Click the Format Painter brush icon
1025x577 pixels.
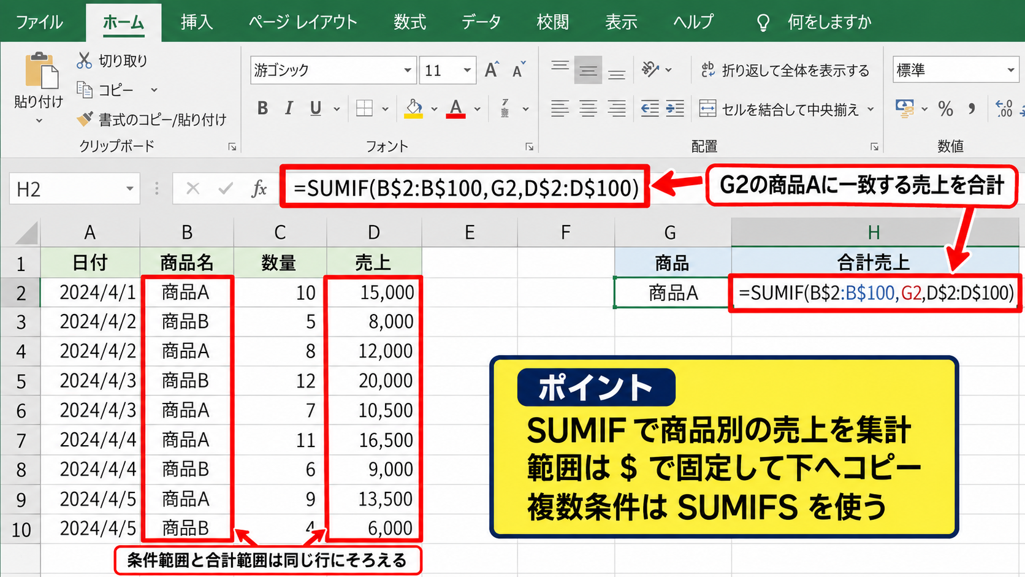pos(85,118)
